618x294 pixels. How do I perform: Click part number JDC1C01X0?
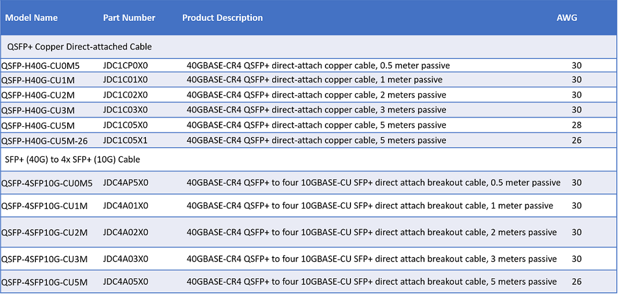click(125, 80)
